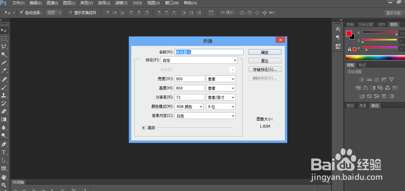This screenshot has width=405, height=191.
Task: Open the Paragraph panel icon
Action: 338,37
